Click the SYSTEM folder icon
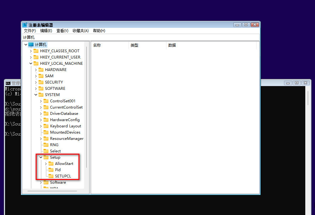 tap(41, 95)
